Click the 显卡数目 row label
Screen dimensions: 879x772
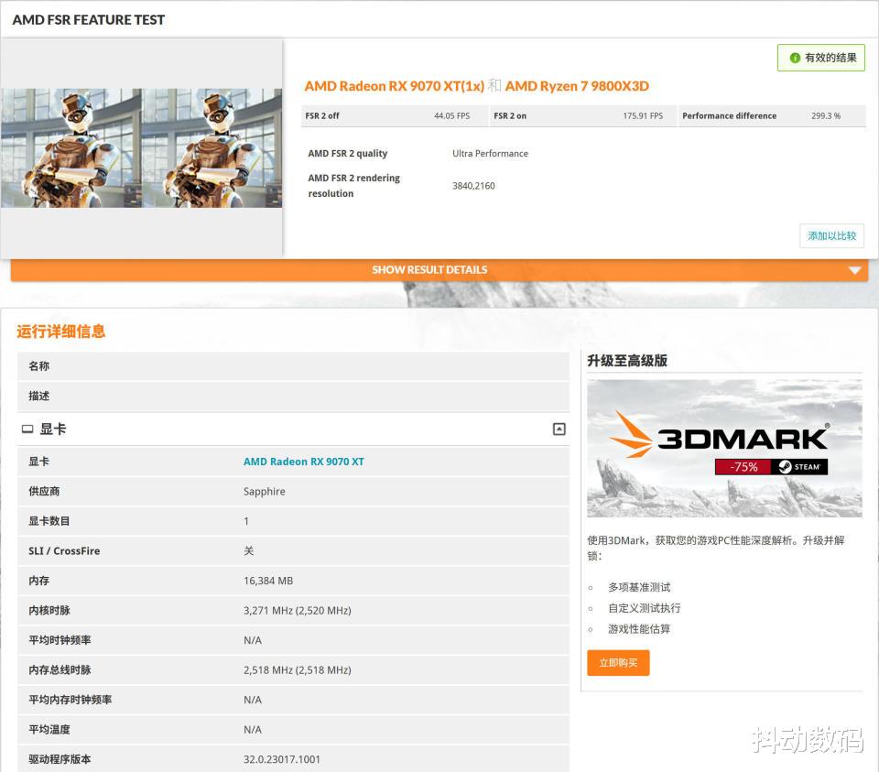coord(49,521)
